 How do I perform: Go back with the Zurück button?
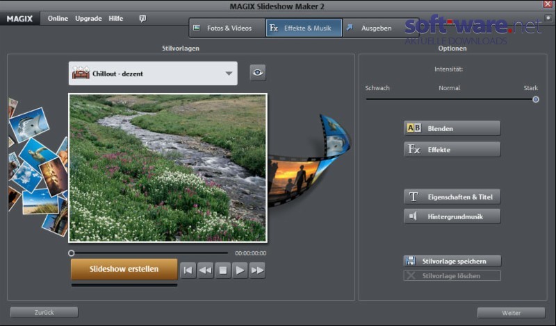click(44, 312)
